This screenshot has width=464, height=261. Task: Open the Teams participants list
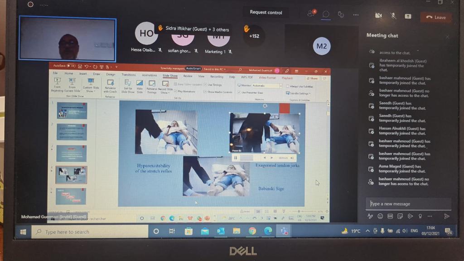311,13
